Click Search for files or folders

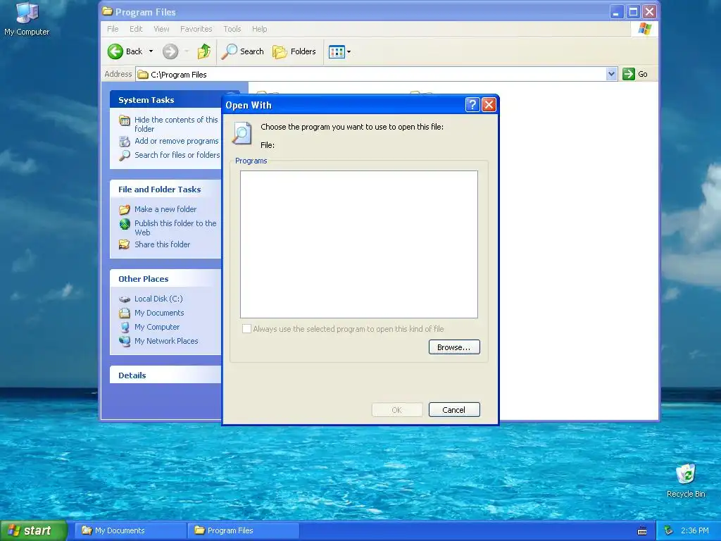(x=177, y=155)
